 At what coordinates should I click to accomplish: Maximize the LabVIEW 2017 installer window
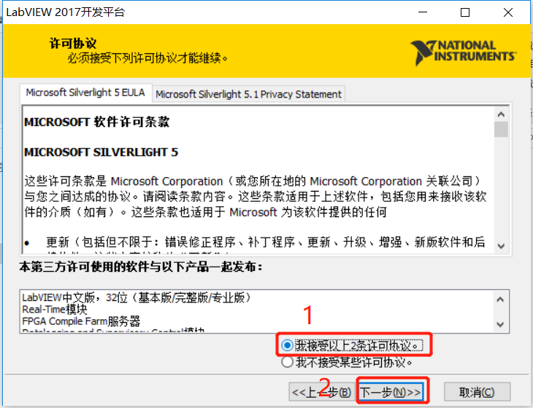coord(464,12)
